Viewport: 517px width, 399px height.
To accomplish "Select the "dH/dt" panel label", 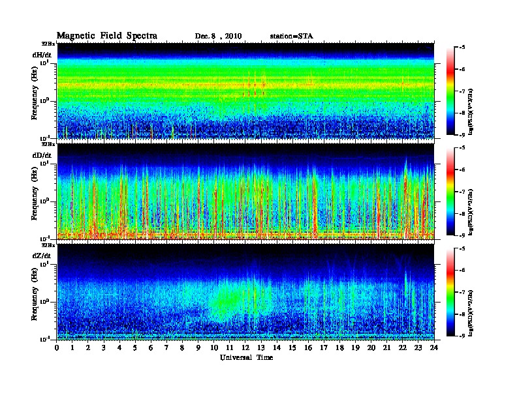I will pyautogui.click(x=42, y=55).
